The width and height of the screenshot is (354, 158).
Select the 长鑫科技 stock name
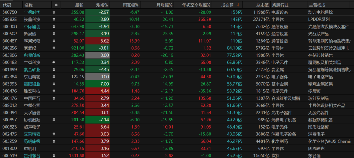point(32,20)
